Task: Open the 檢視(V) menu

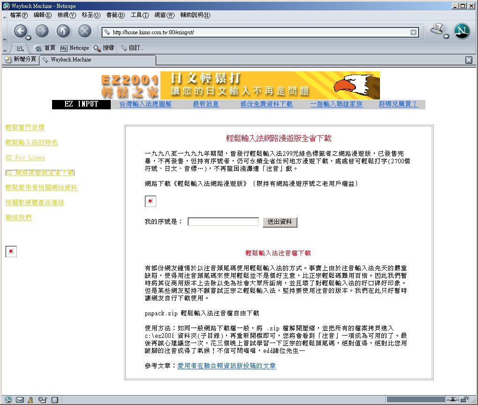Action: coord(67,15)
